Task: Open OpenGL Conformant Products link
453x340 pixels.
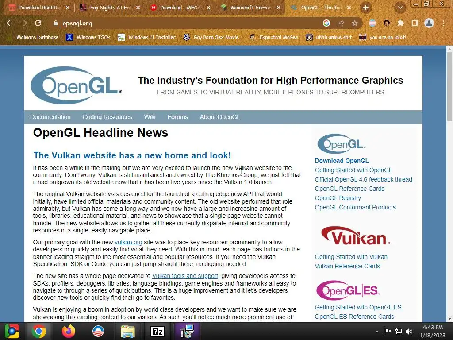Action: 355,207
